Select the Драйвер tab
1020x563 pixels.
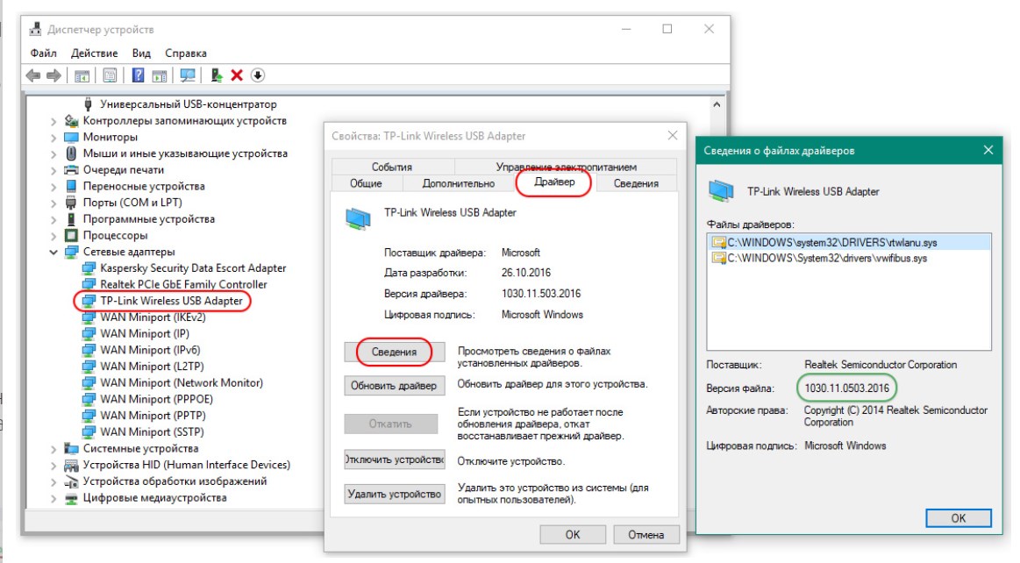pyautogui.click(x=554, y=182)
